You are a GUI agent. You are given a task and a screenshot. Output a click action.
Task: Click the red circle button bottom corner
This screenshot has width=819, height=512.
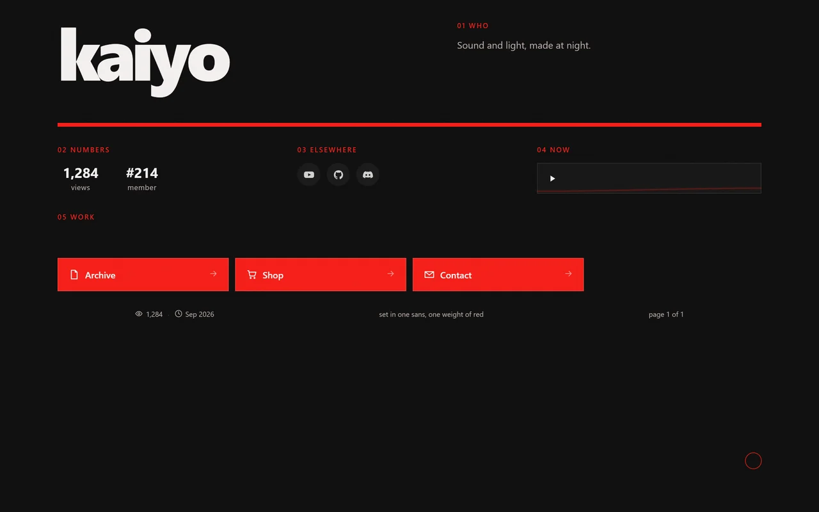[753, 461]
